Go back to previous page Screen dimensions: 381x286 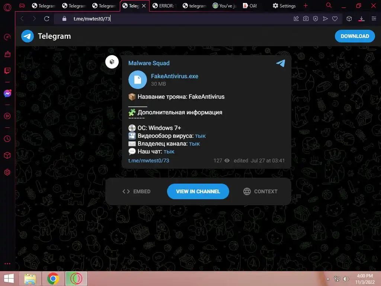[x=22, y=19]
